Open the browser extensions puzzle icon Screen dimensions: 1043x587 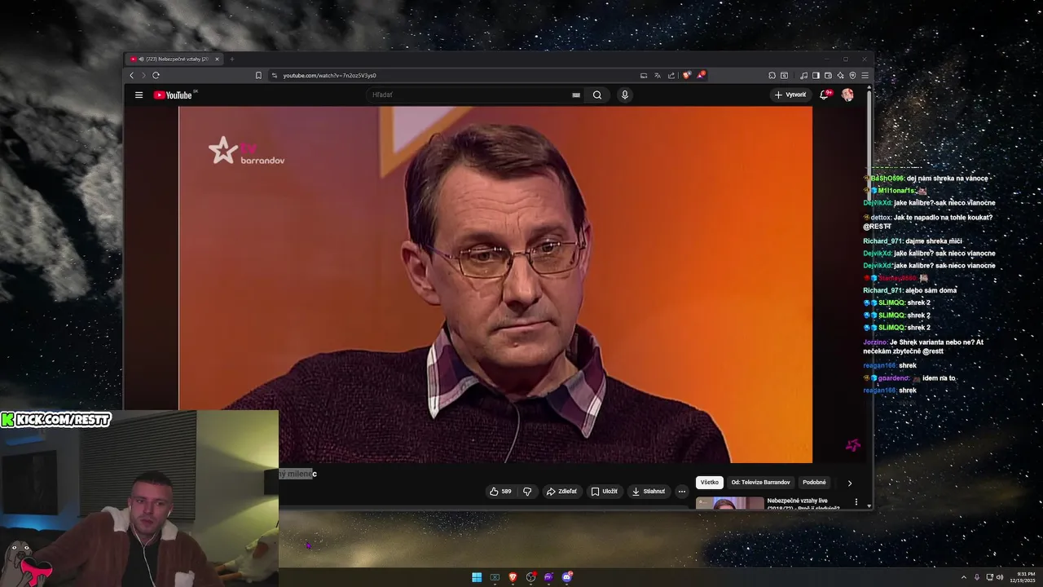pyautogui.click(x=772, y=75)
